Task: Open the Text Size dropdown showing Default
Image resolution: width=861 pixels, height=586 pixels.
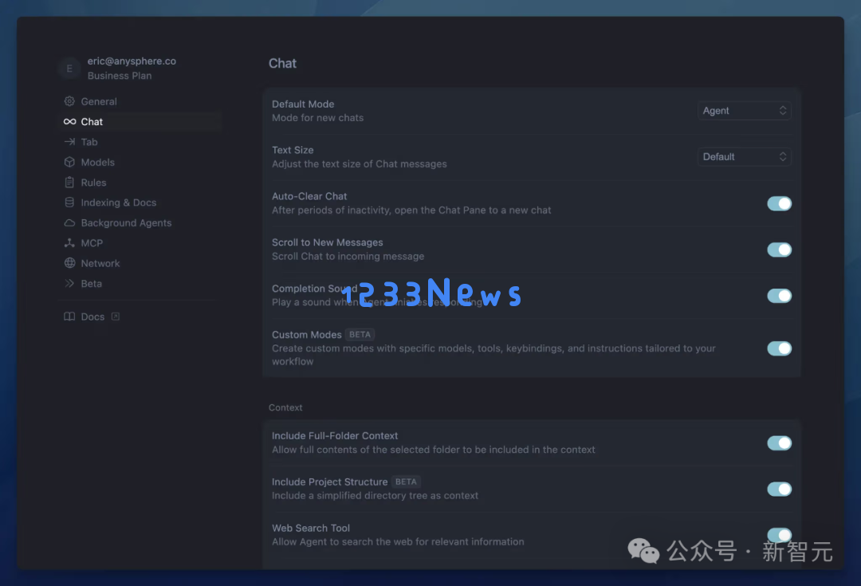Action: point(744,156)
